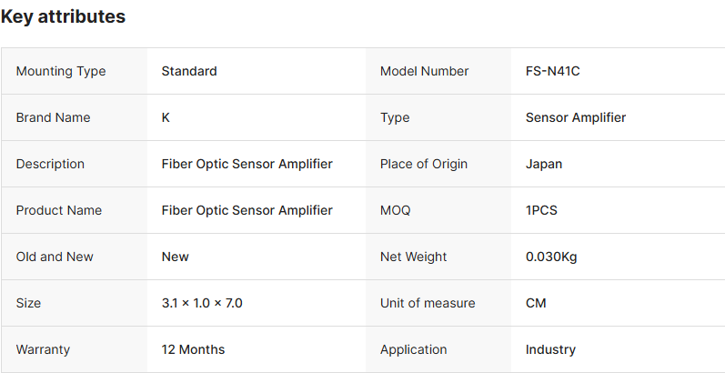Viewport: 725px width, 373px height.
Task: Click the Key attributes heading
Action: pos(64,16)
